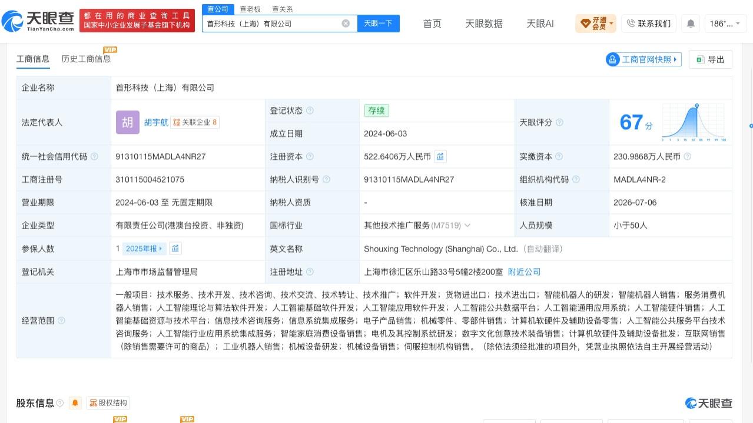The width and height of the screenshot is (753, 423).
Task: Click the help icon beside 经营范围
Action: click(x=61, y=321)
